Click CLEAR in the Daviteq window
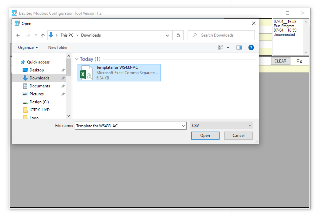Screen dimensions: 317x216 (280, 61)
